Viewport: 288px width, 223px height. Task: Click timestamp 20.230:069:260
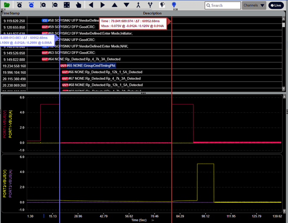[x=14, y=86]
